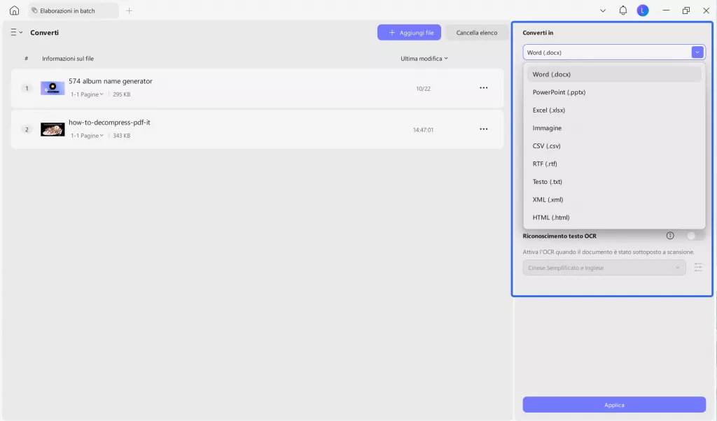Open more options for 574 album name generator
The height and width of the screenshot is (421, 717).
[x=483, y=87]
